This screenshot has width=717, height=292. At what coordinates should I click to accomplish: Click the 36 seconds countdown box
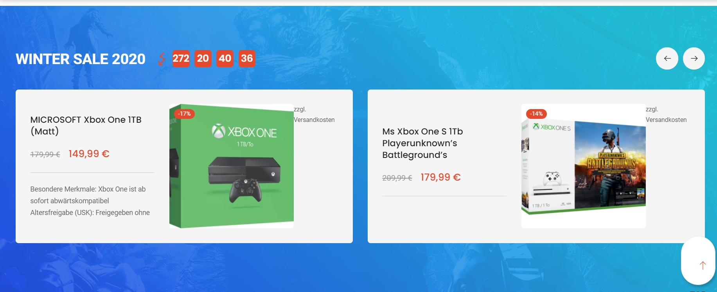pos(247,59)
